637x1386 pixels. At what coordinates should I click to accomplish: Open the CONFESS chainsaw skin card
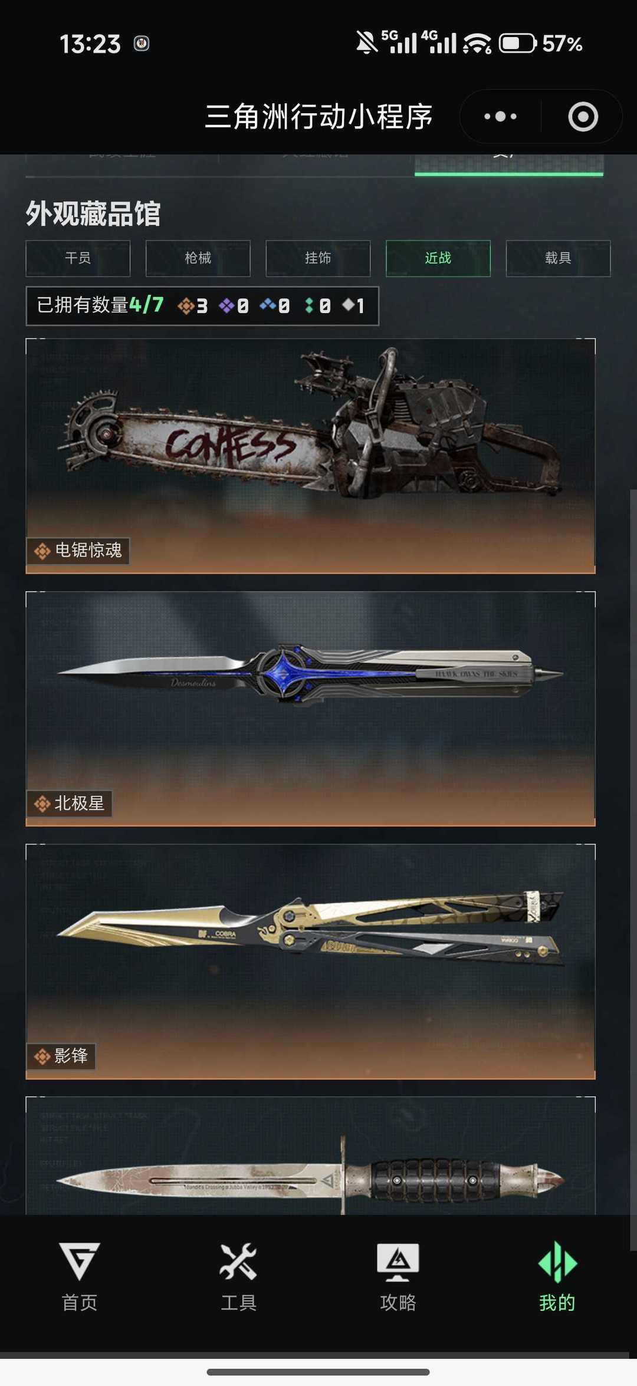click(x=310, y=456)
